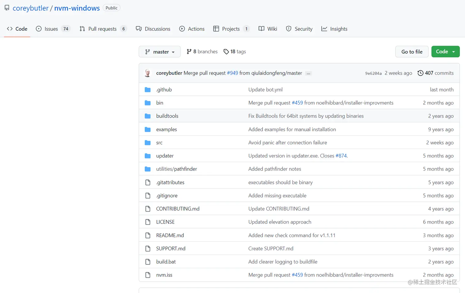Viewport: 465px width, 293px height.
Task: Open the Pull requests tab
Action: (103, 29)
